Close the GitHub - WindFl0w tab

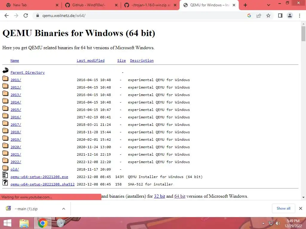coord(116,5)
